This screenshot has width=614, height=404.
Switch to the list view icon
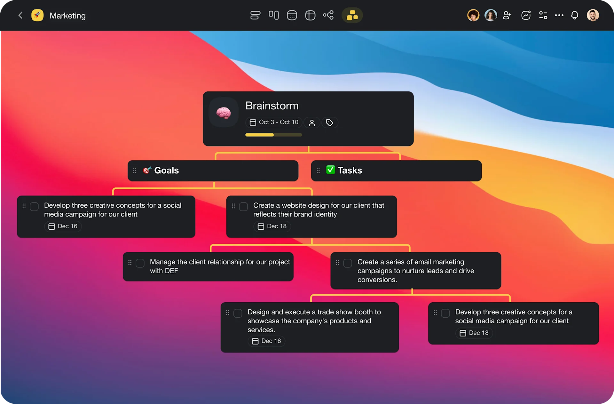(255, 15)
